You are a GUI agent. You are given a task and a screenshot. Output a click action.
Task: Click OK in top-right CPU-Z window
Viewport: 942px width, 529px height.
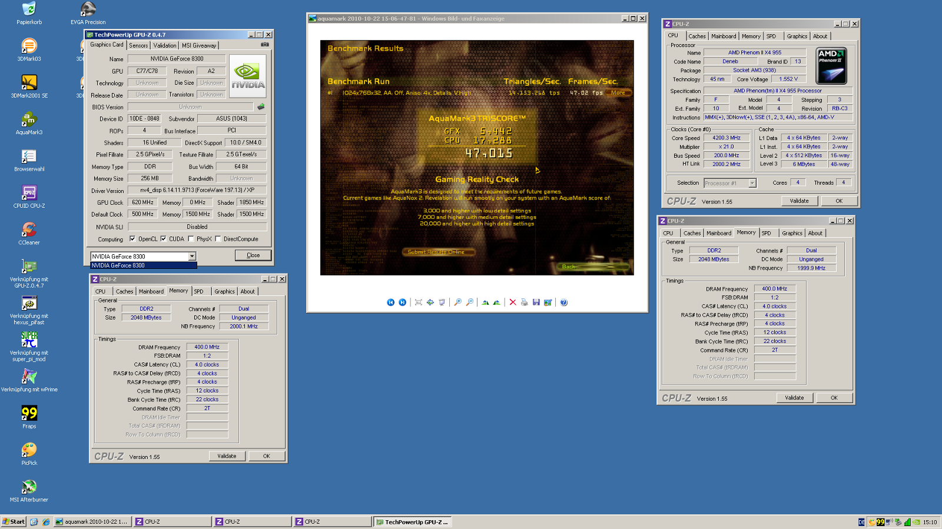tap(839, 201)
